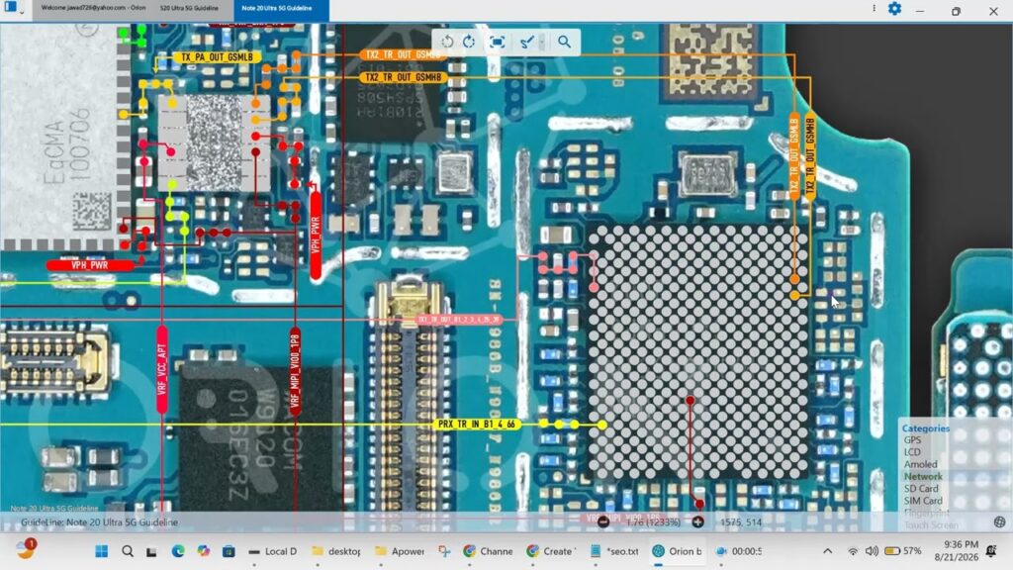Select SD Card category
Viewport: 1013px width, 570px height.
921,489
